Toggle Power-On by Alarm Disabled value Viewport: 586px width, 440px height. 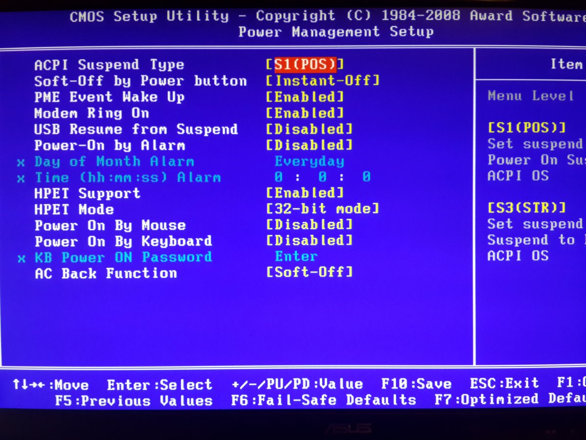[309, 145]
